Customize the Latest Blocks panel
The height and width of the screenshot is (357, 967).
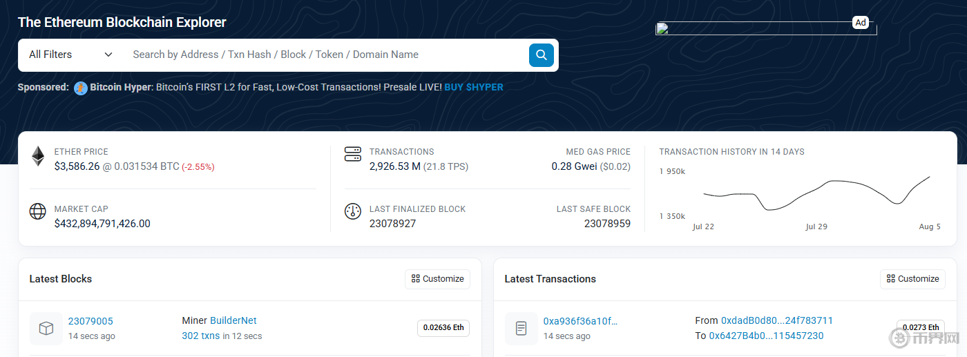[437, 279]
